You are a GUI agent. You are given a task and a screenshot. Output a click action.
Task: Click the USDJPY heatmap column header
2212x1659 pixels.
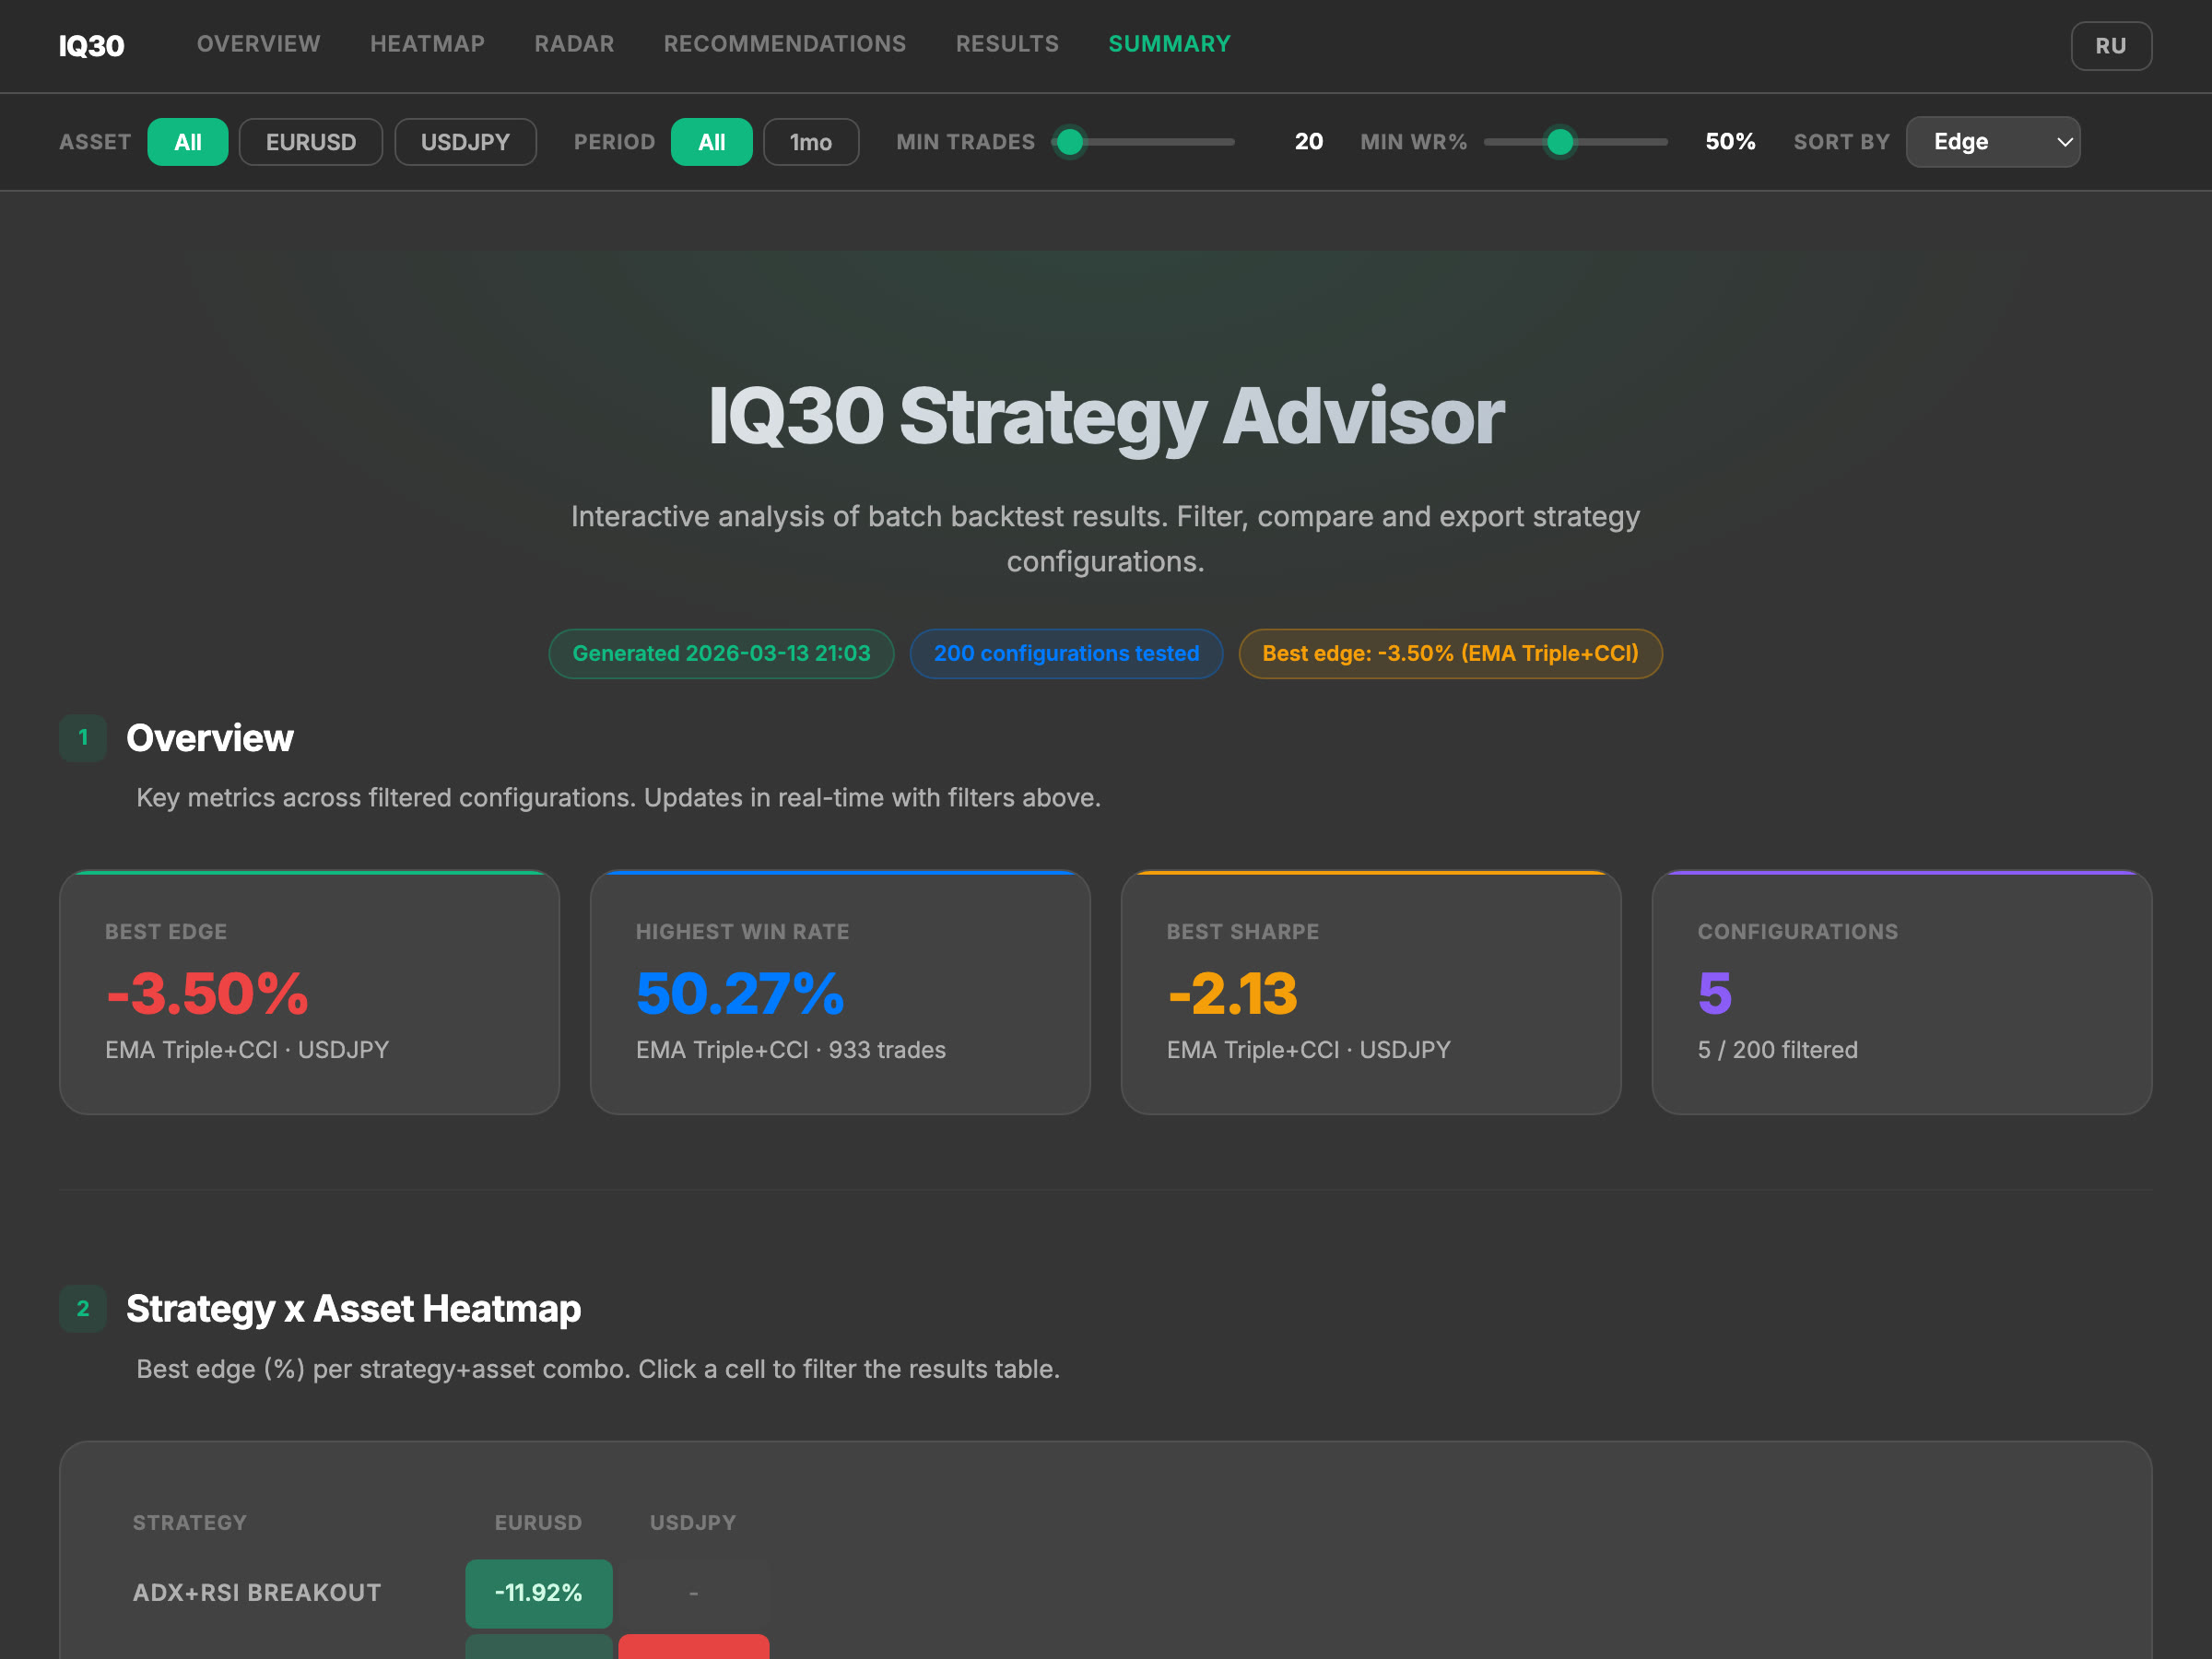click(693, 1523)
